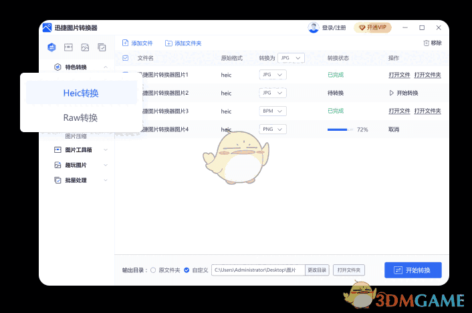Open the PNG format dropdown for 图片4
The image size is (472, 313).
click(273, 129)
